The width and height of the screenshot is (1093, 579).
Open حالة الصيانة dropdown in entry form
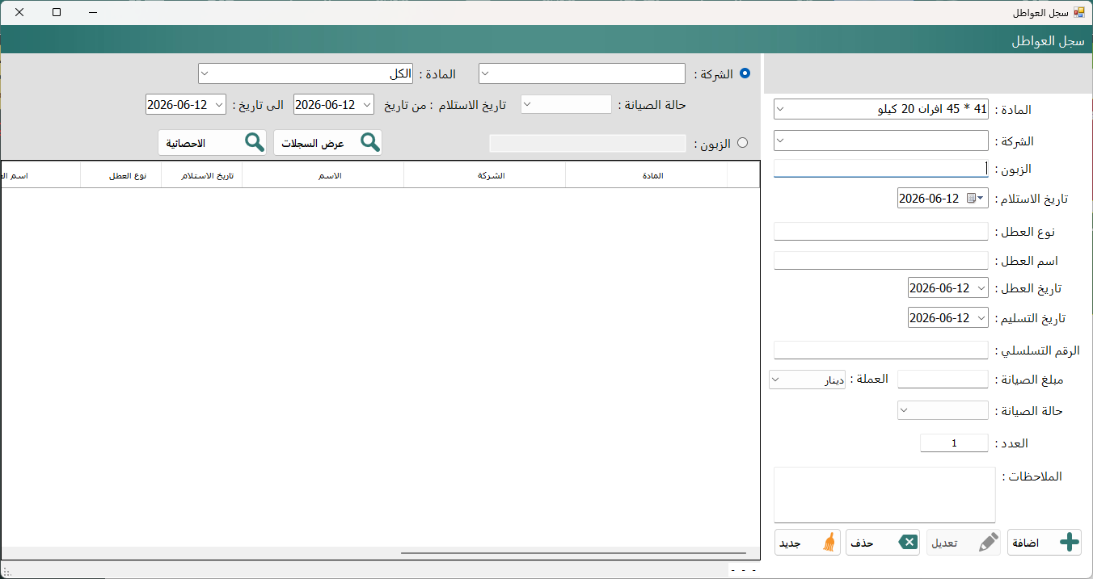point(905,410)
